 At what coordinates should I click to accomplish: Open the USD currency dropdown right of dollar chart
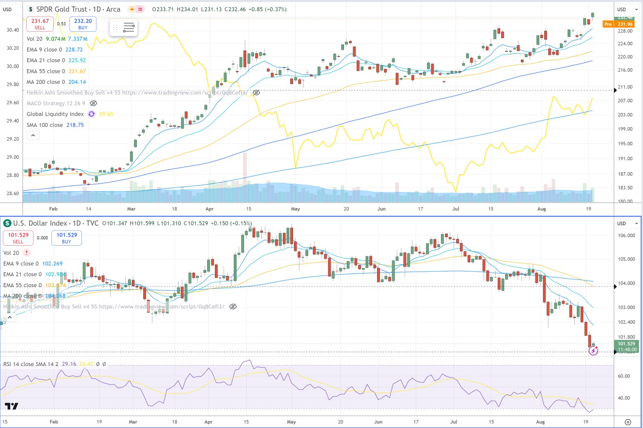(x=627, y=223)
